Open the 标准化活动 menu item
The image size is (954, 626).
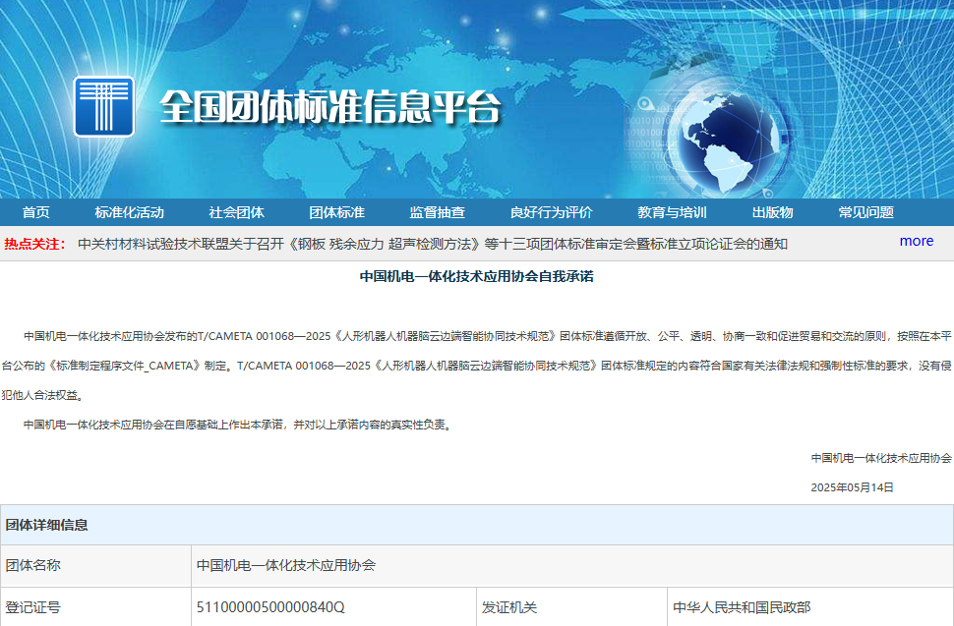pos(129,212)
